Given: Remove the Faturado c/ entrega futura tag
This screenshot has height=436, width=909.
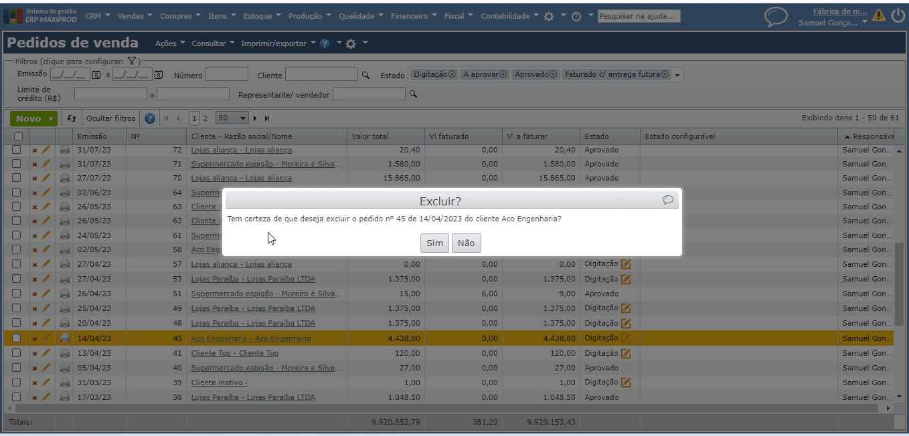Looking at the screenshot, I should 665,74.
